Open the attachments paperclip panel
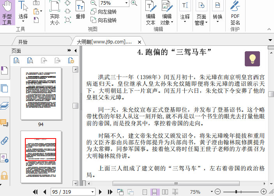Image resolution: width=274 pixels, height=196 pixels. click(x=5, y=140)
